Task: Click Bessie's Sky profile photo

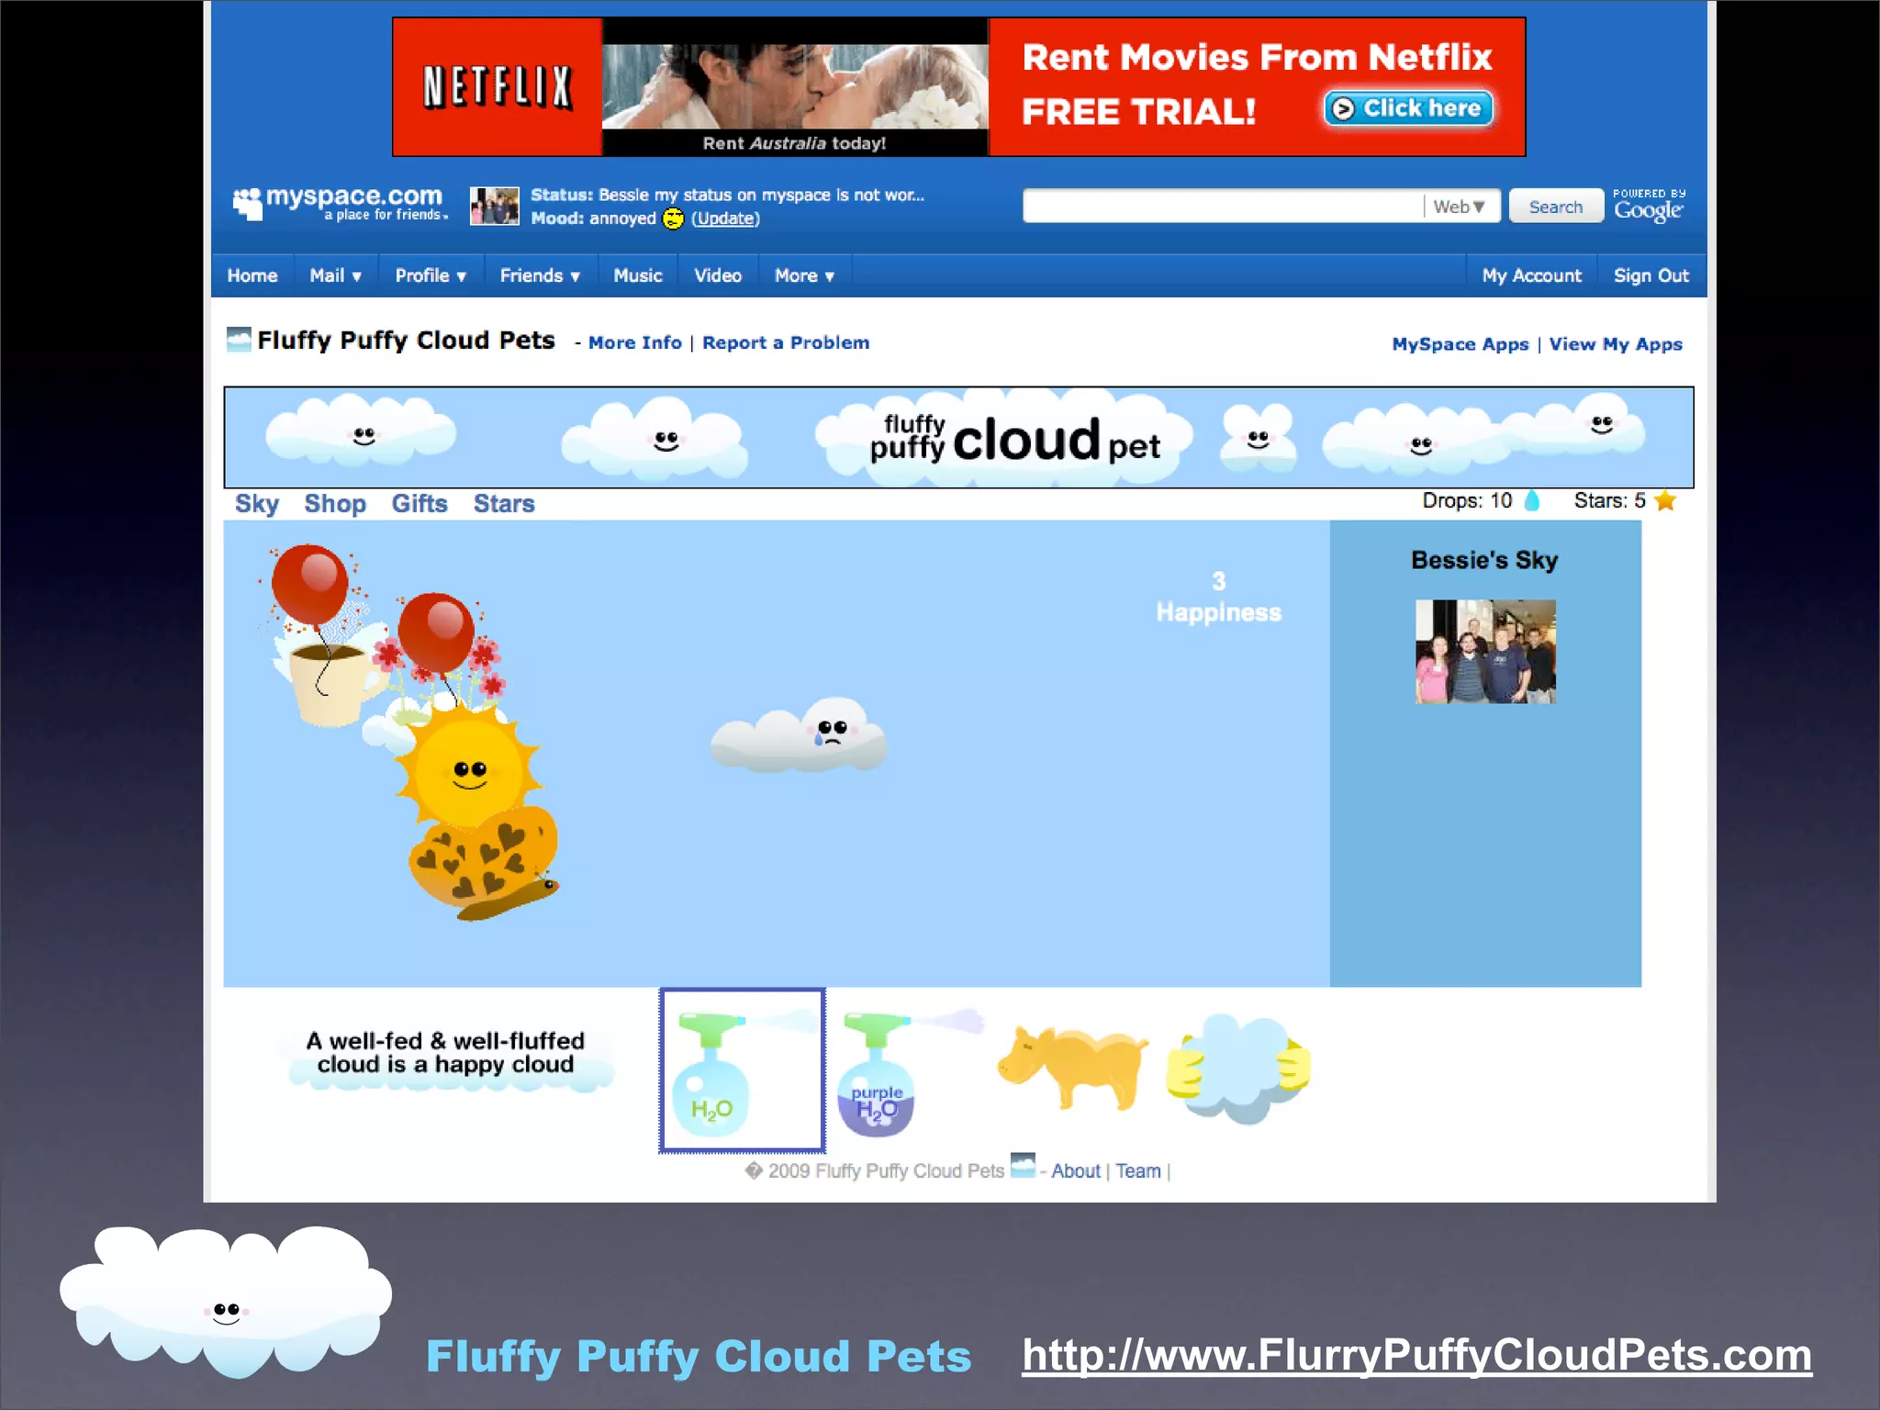Action: tap(1485, 652)
